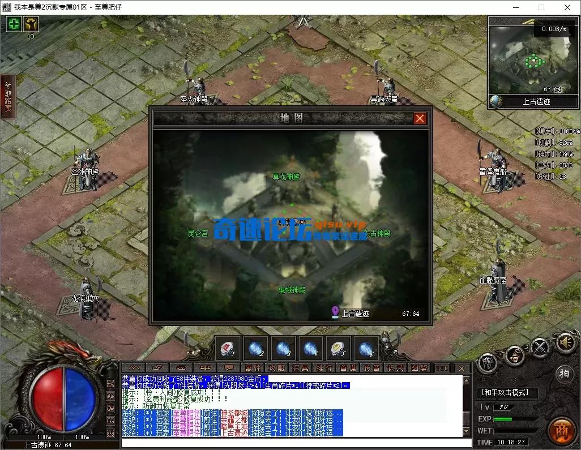Click the first small icon beside the orb
This screenshot has height=450, width=581.
[110, 384]
